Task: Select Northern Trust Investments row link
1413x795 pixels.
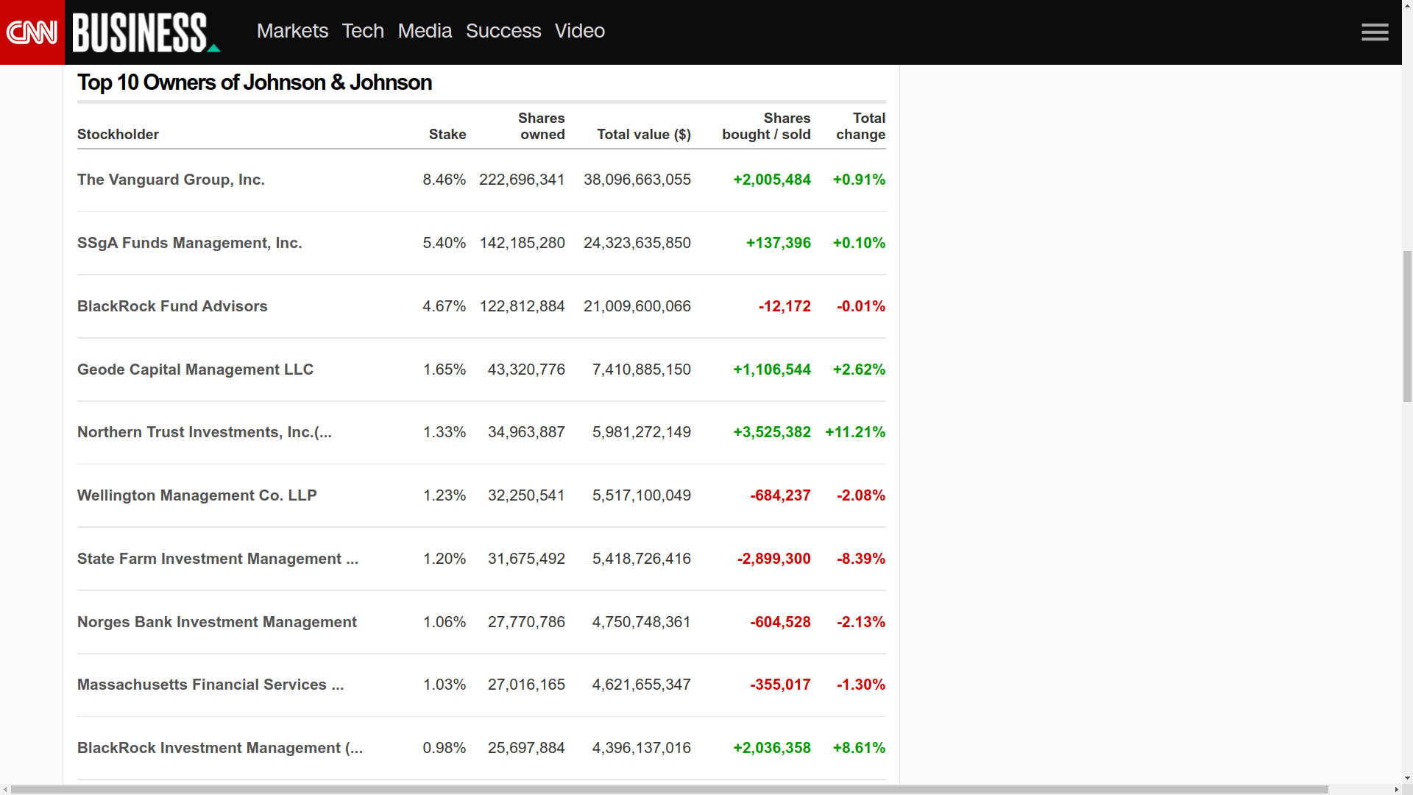Action: click(204, 432)
